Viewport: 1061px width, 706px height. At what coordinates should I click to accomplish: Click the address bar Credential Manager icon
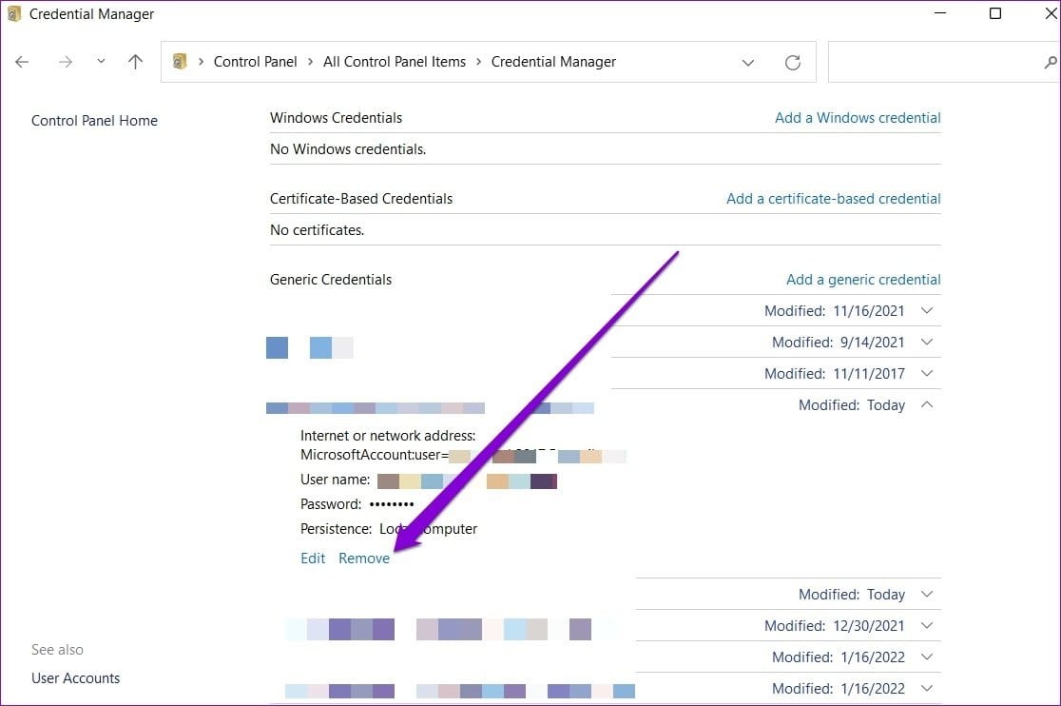(x=180, y=62)
